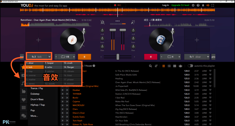Click the help icon beside House heading
This screenshot has width=235, height=126.
point(94,66)
